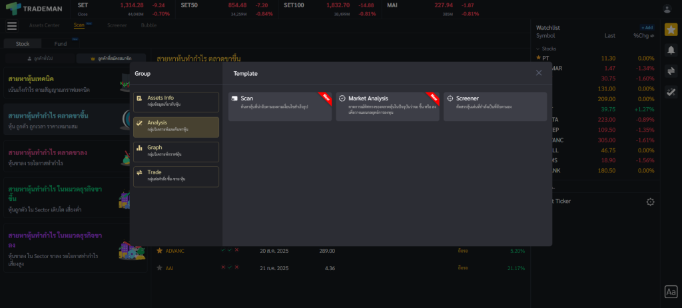Click the SET index value 1,314.28
The height and width of the screenshot is (308, 682).
131,5
